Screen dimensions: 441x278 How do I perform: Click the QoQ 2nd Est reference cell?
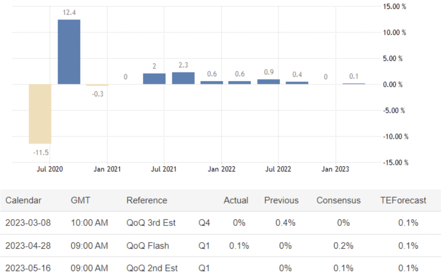click(x=152, y=268)
